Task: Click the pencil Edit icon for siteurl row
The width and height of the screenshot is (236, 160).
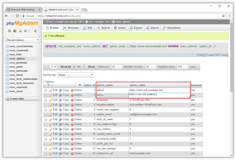Action: click(51, 90)
